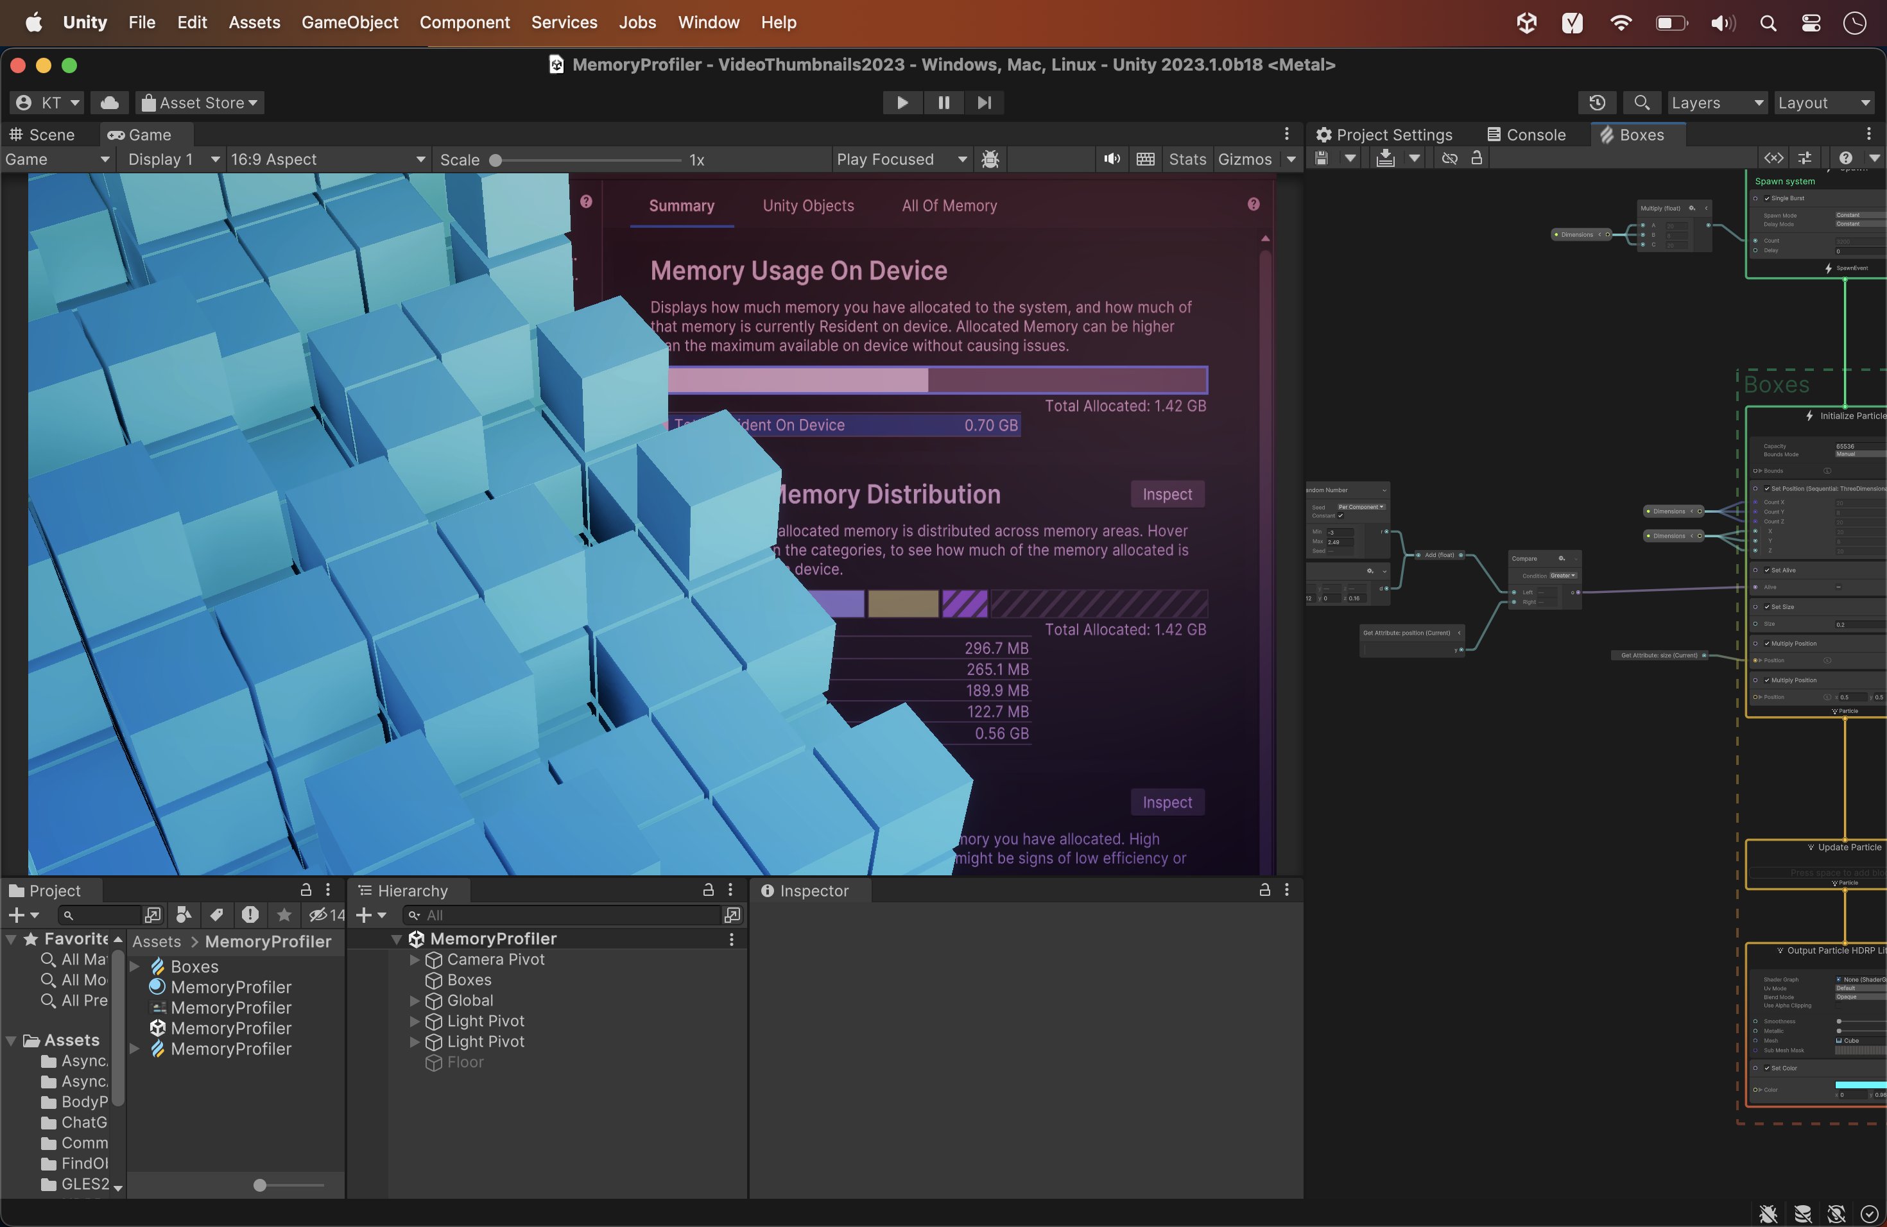
Task: Click Project save search star icon
Action: (x=283, y=916)
